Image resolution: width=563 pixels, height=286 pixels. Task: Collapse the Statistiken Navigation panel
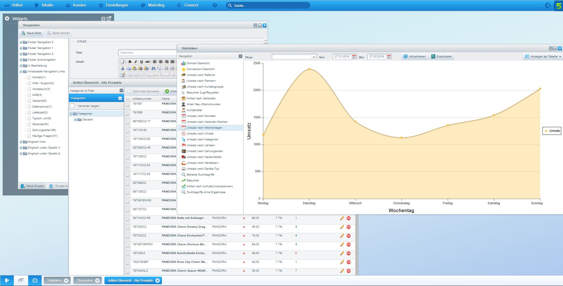tap(240, 56)
